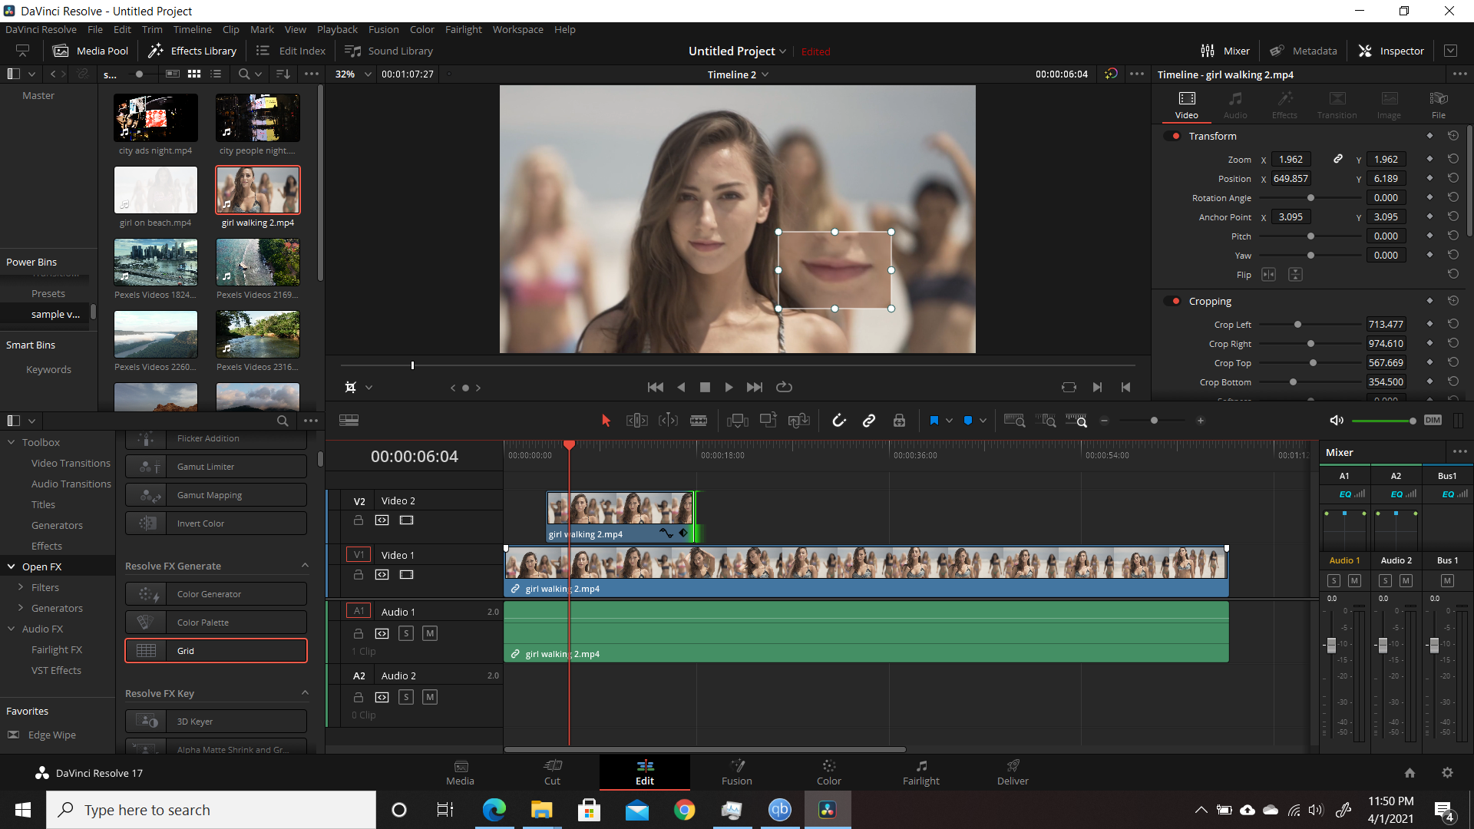Screen dimensions: 1474x829
Task: Collapse the Open FX tree
Action: (x=12, y=566)
